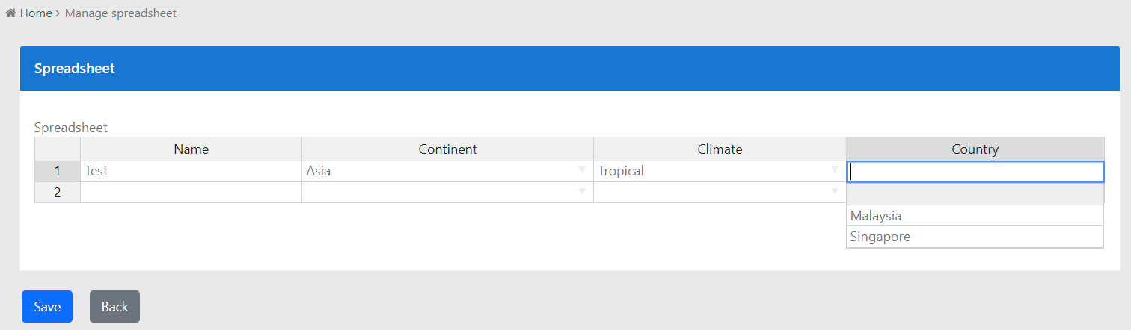Viewport: 1131px width, 330px height.
Task: Expand Climate dropdown arrow in row 2
Action: [835, 192]
